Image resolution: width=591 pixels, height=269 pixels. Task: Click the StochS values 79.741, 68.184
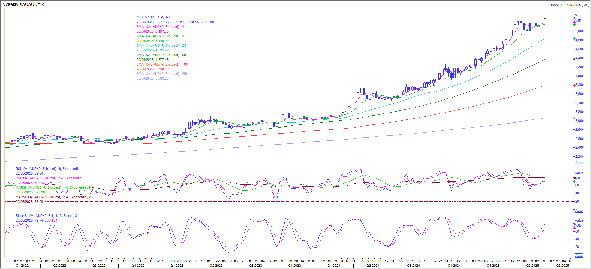pyautogui.click(x=36, y=220)
